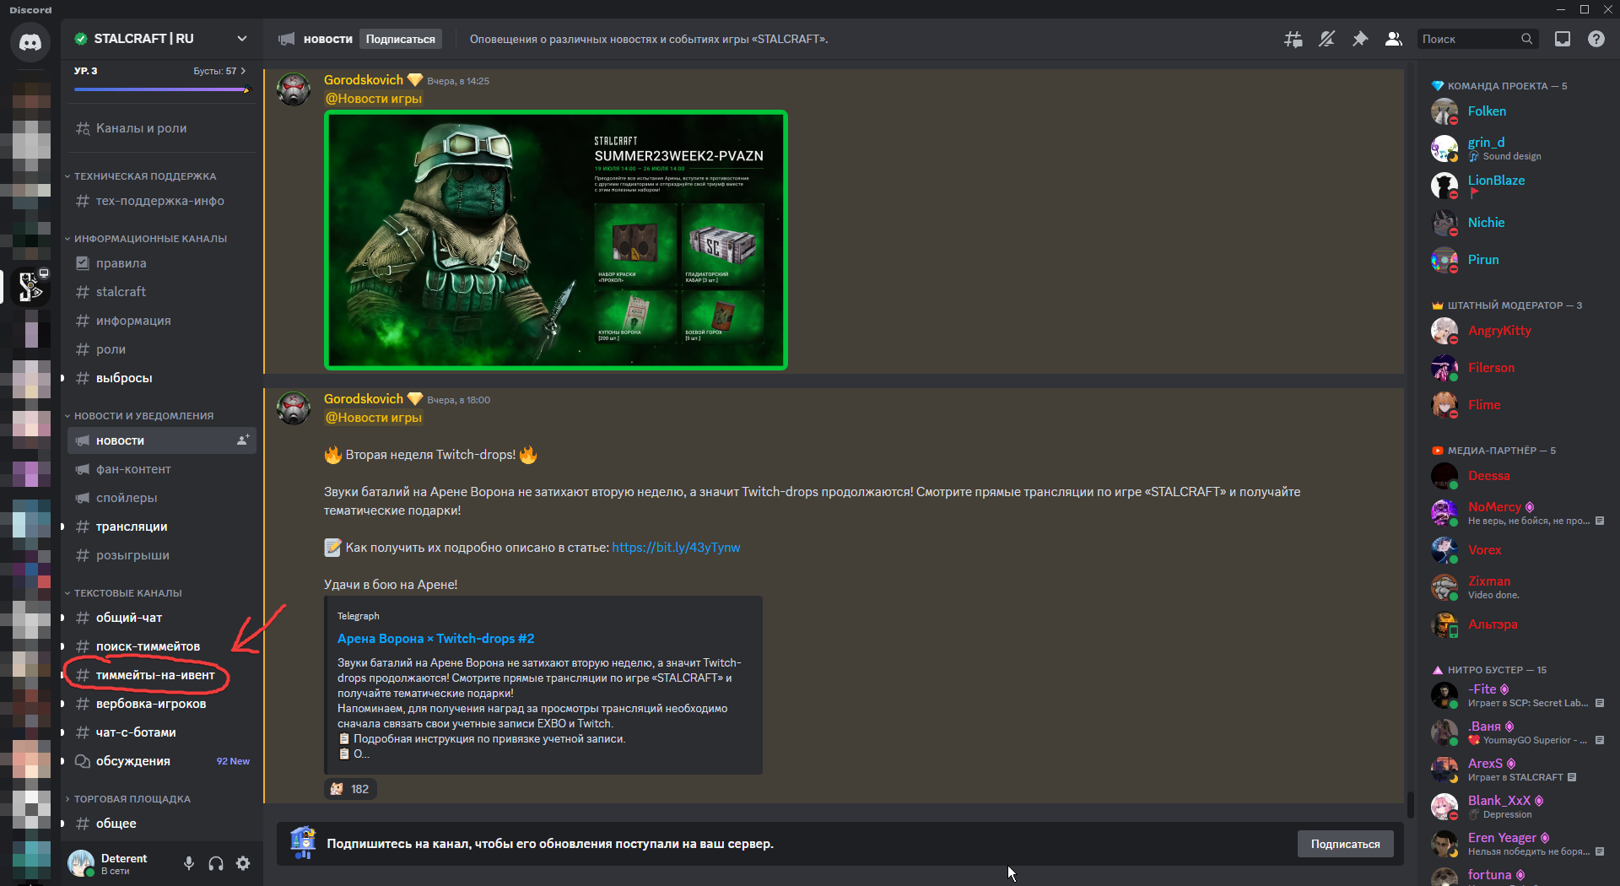The image size is (1620, 886).
Task: Open the розыгрыши channel
Action: (161, 555)
